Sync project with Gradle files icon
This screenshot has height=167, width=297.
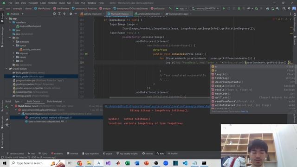(267, 8)
